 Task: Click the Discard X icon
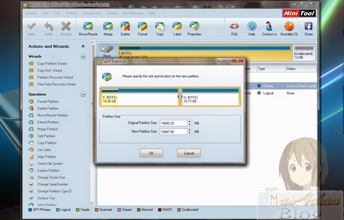point(66,26)
